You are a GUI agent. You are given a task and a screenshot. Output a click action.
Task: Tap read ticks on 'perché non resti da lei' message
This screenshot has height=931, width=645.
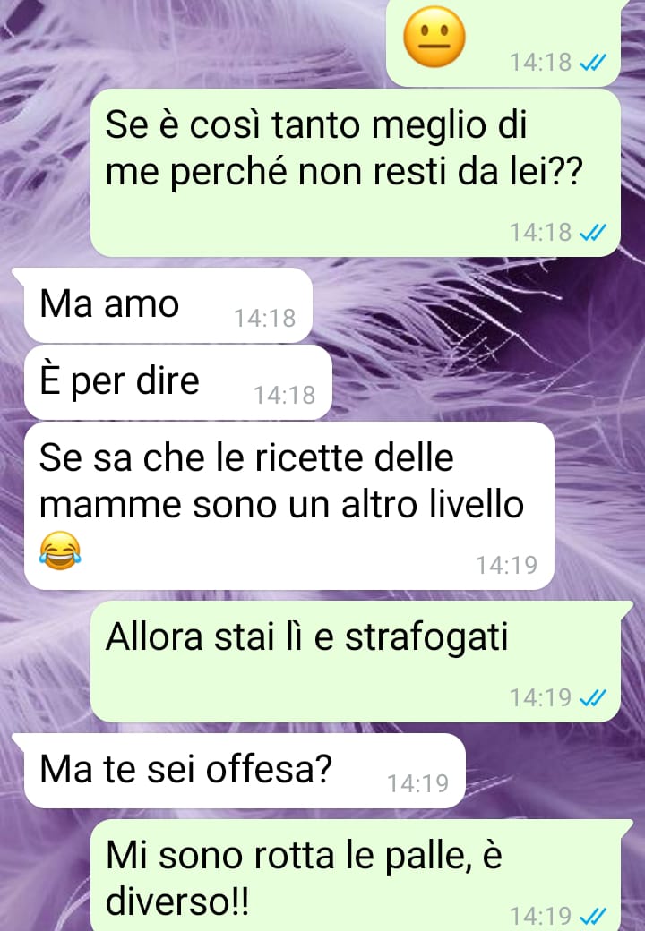(592, 232)
